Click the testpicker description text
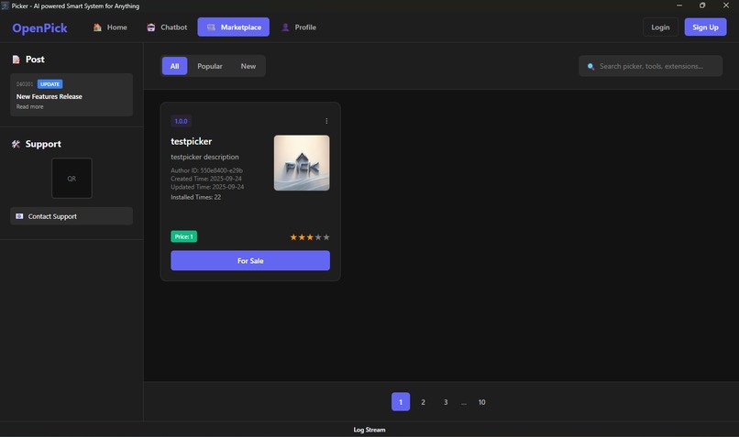The width and height of the screenshot is (739, 437). click(204, 157)
